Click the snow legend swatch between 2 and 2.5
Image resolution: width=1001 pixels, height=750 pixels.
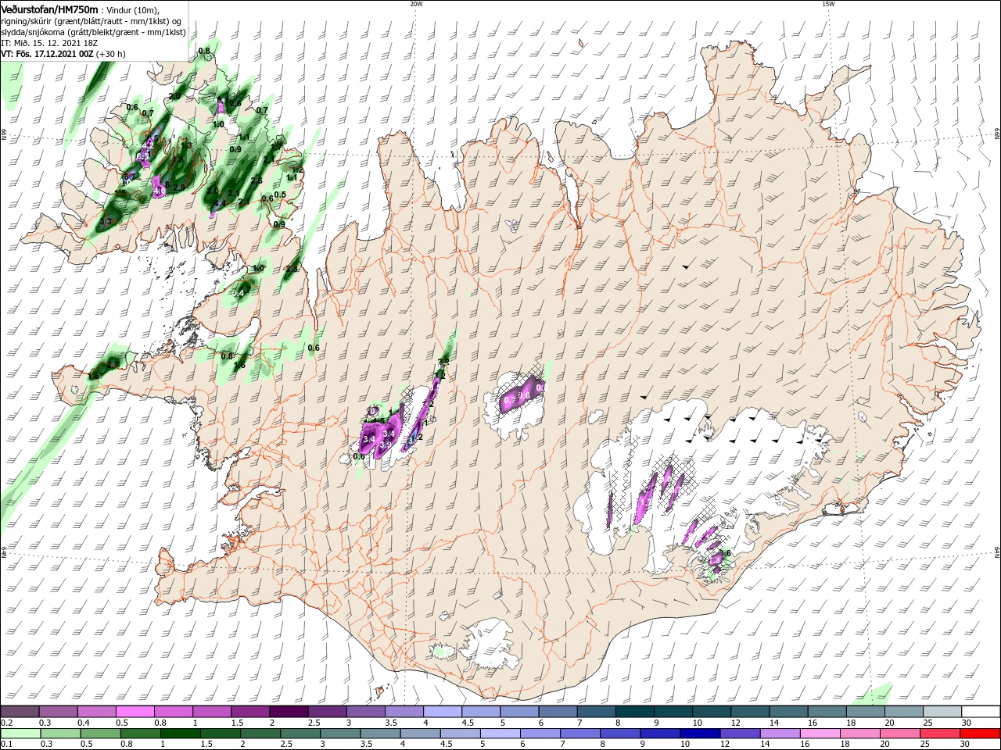[289, 712]
